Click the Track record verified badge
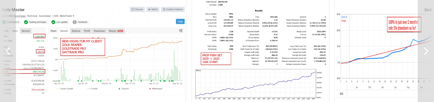The image size is (434, 102). pos(4,22)
